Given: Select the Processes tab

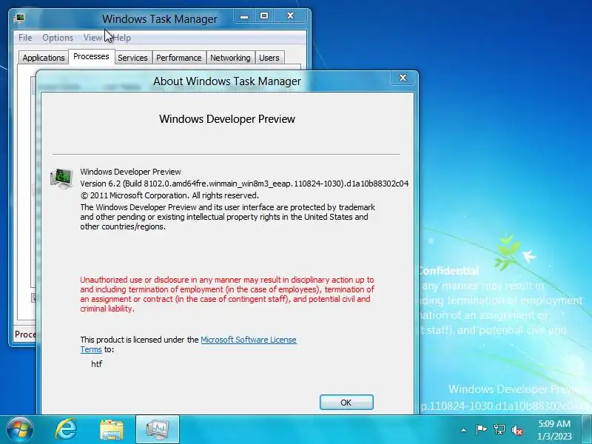Looking at the screenshot, I should click(91, 57).
